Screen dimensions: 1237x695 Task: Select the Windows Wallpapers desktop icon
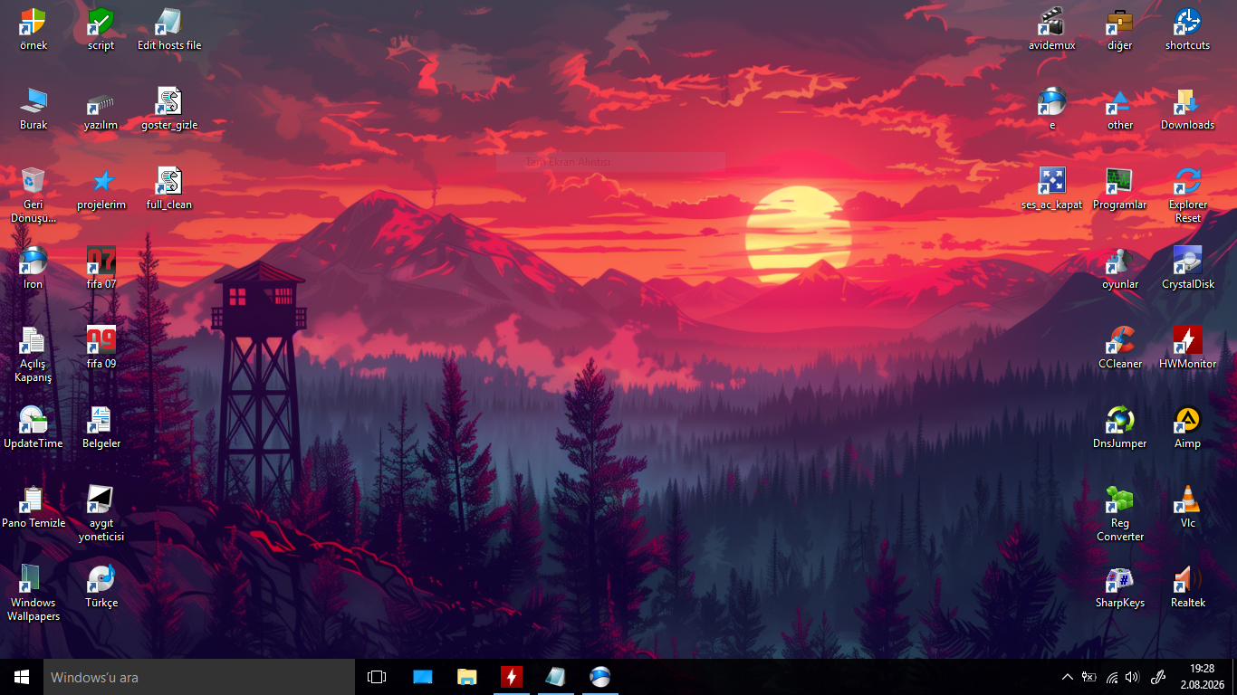pyautogui.click(x=34, y=593)
